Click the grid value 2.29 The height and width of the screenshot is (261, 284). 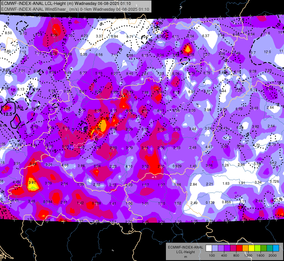(129, 129)
